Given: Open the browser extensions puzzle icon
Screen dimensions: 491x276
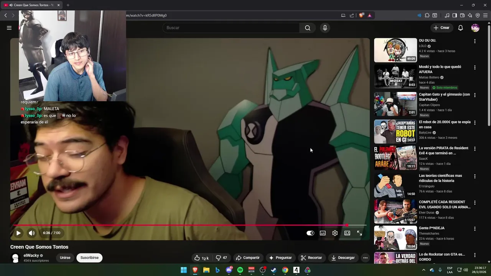Looking at the screenshot, I should tap(427, 15).
